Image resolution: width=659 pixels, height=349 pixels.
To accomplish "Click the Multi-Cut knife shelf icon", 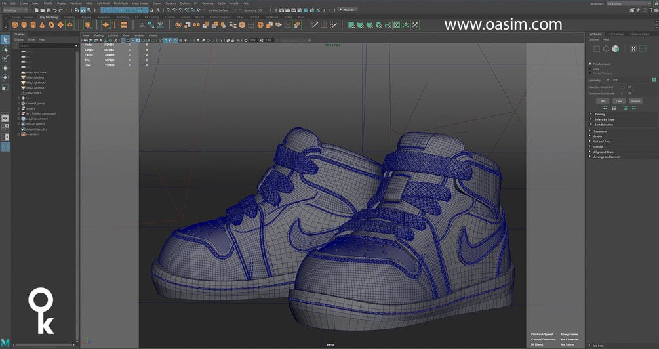I will point(314,25).
